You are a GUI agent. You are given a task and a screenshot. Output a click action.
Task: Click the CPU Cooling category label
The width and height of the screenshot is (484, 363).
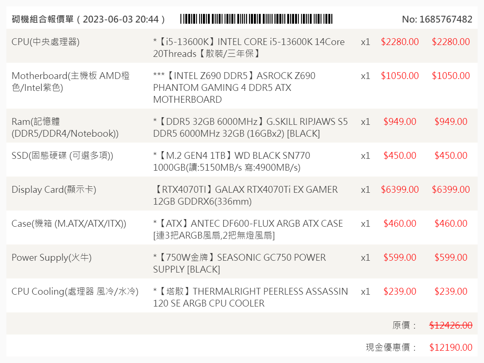75,291
